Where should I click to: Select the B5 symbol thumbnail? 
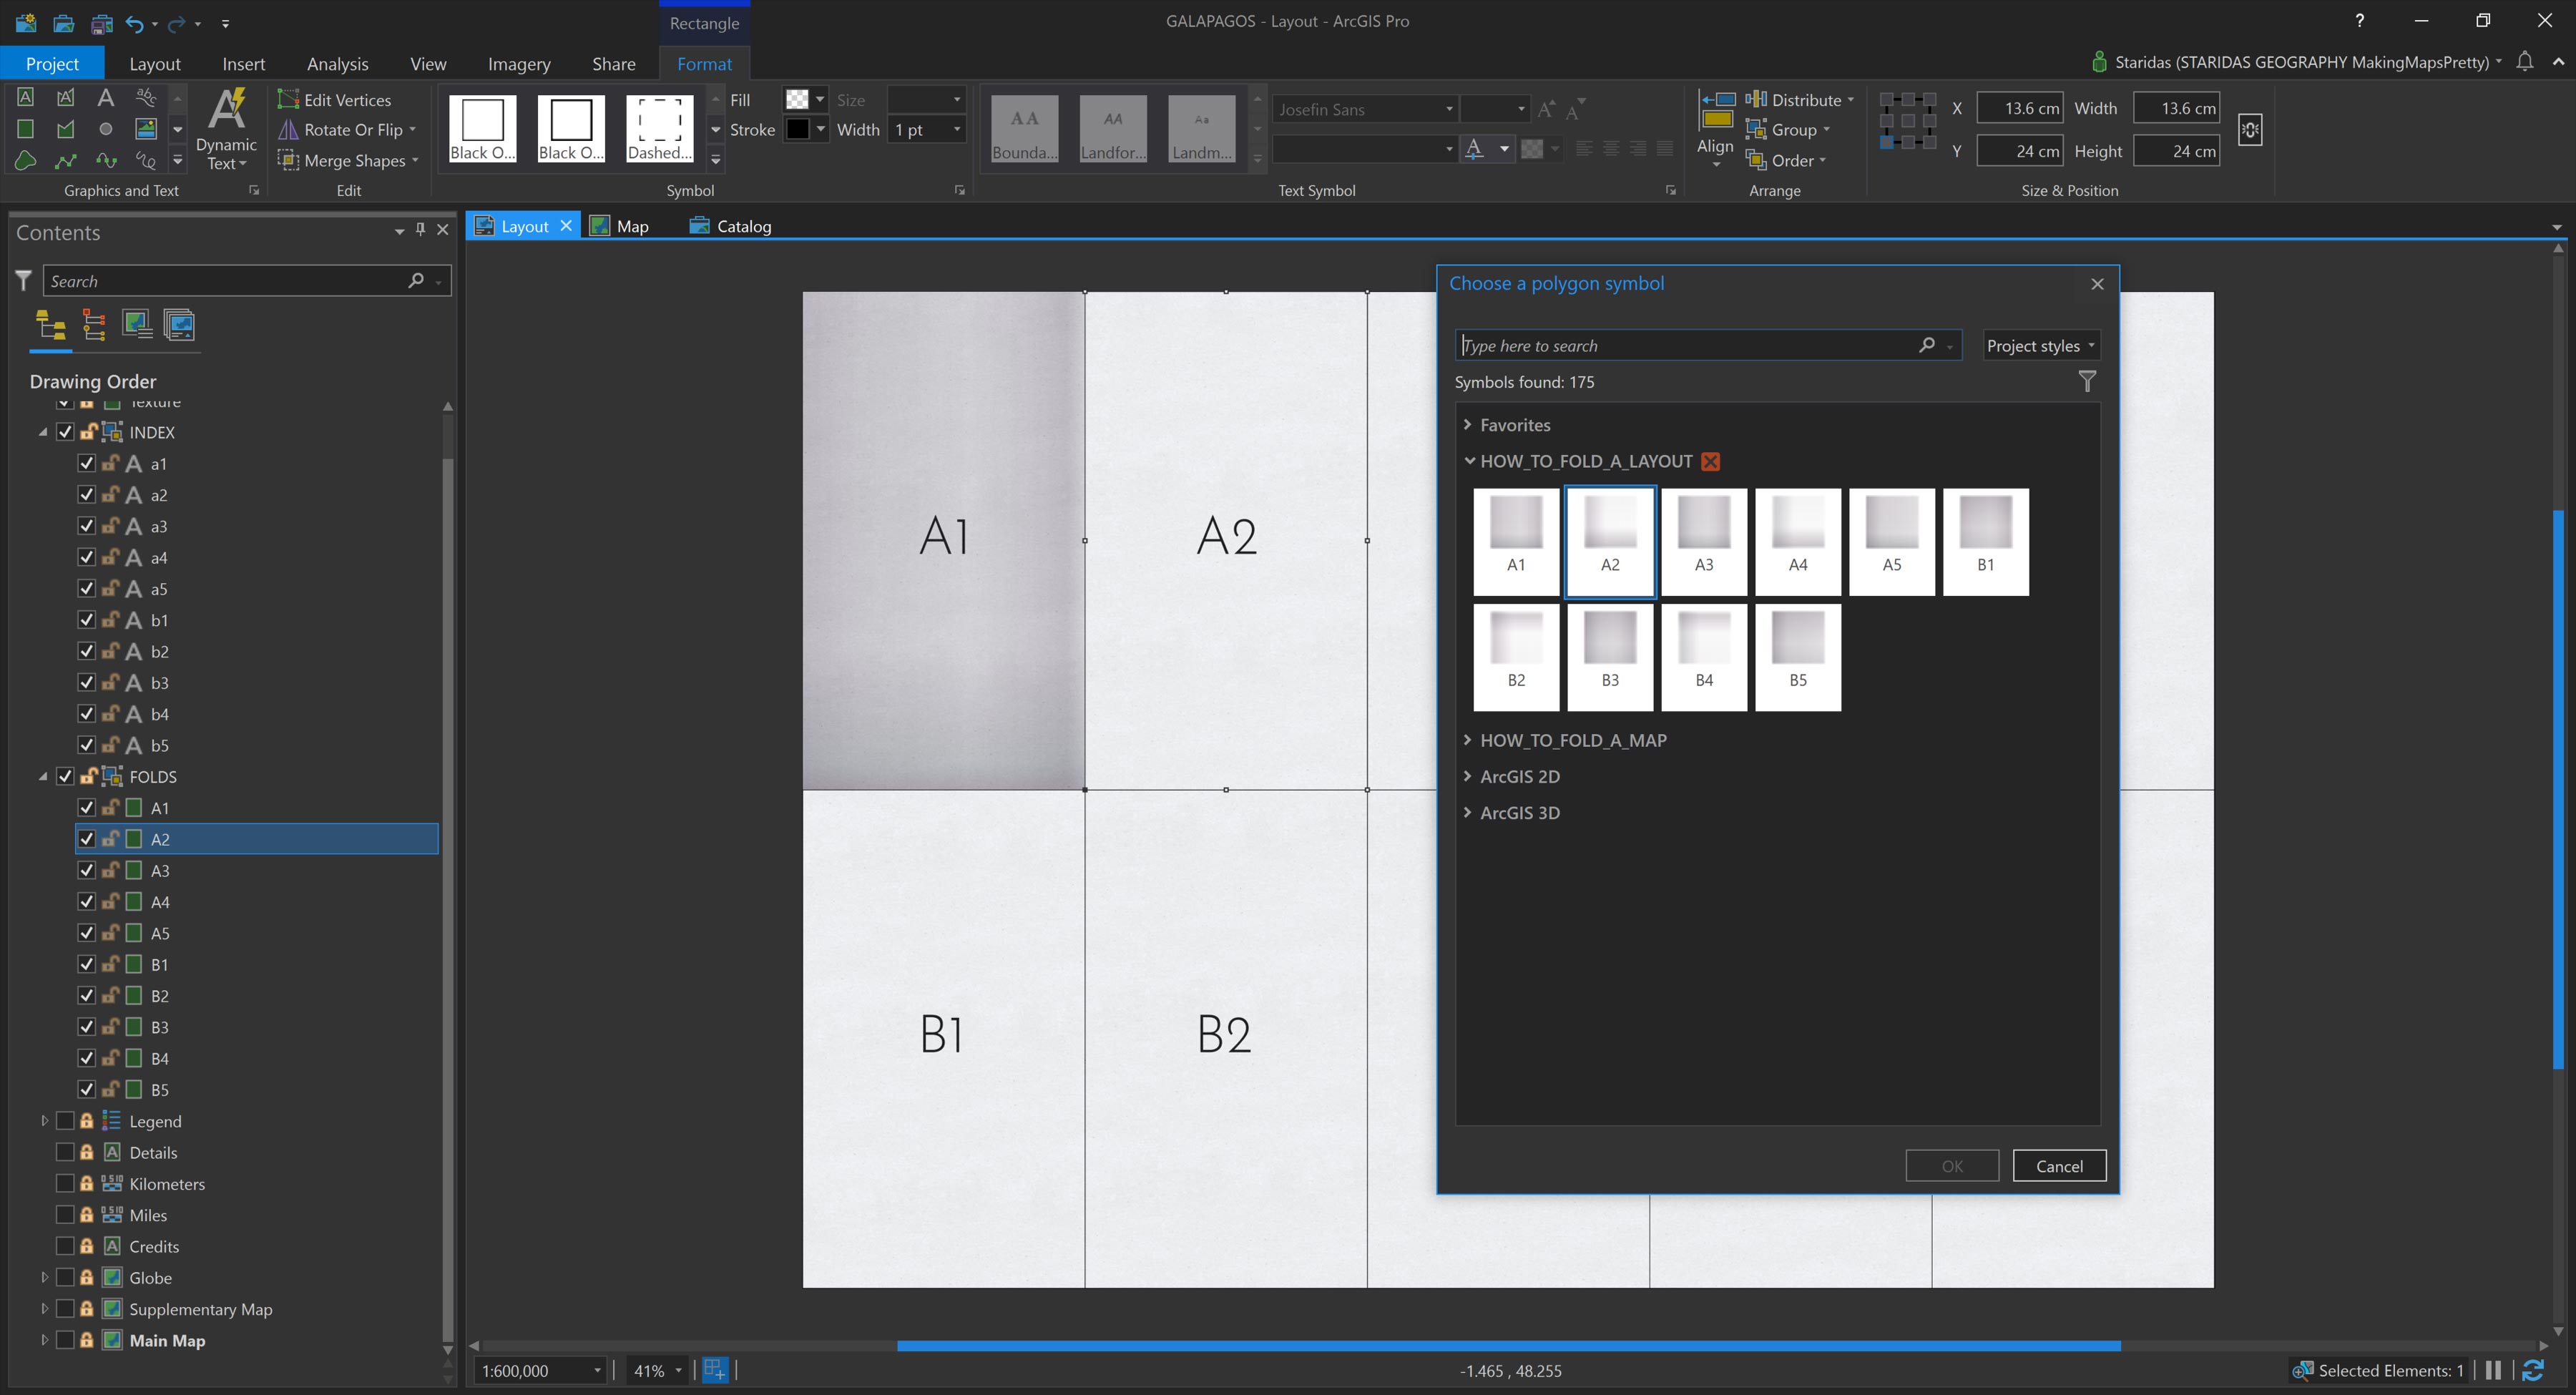1797,657
